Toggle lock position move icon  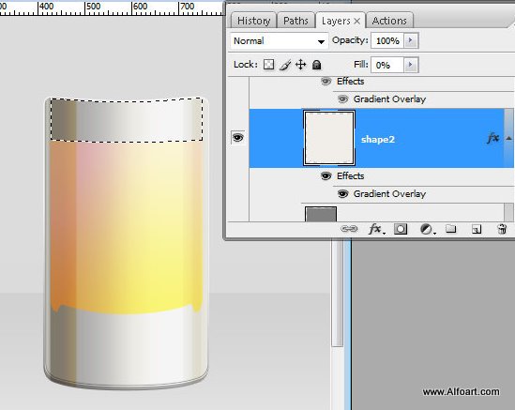click(x=300, y=65)
